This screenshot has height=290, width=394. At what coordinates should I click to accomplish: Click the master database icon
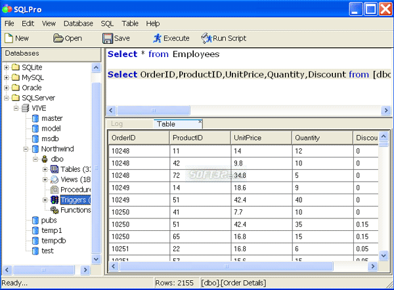click(x=35, y=118)
